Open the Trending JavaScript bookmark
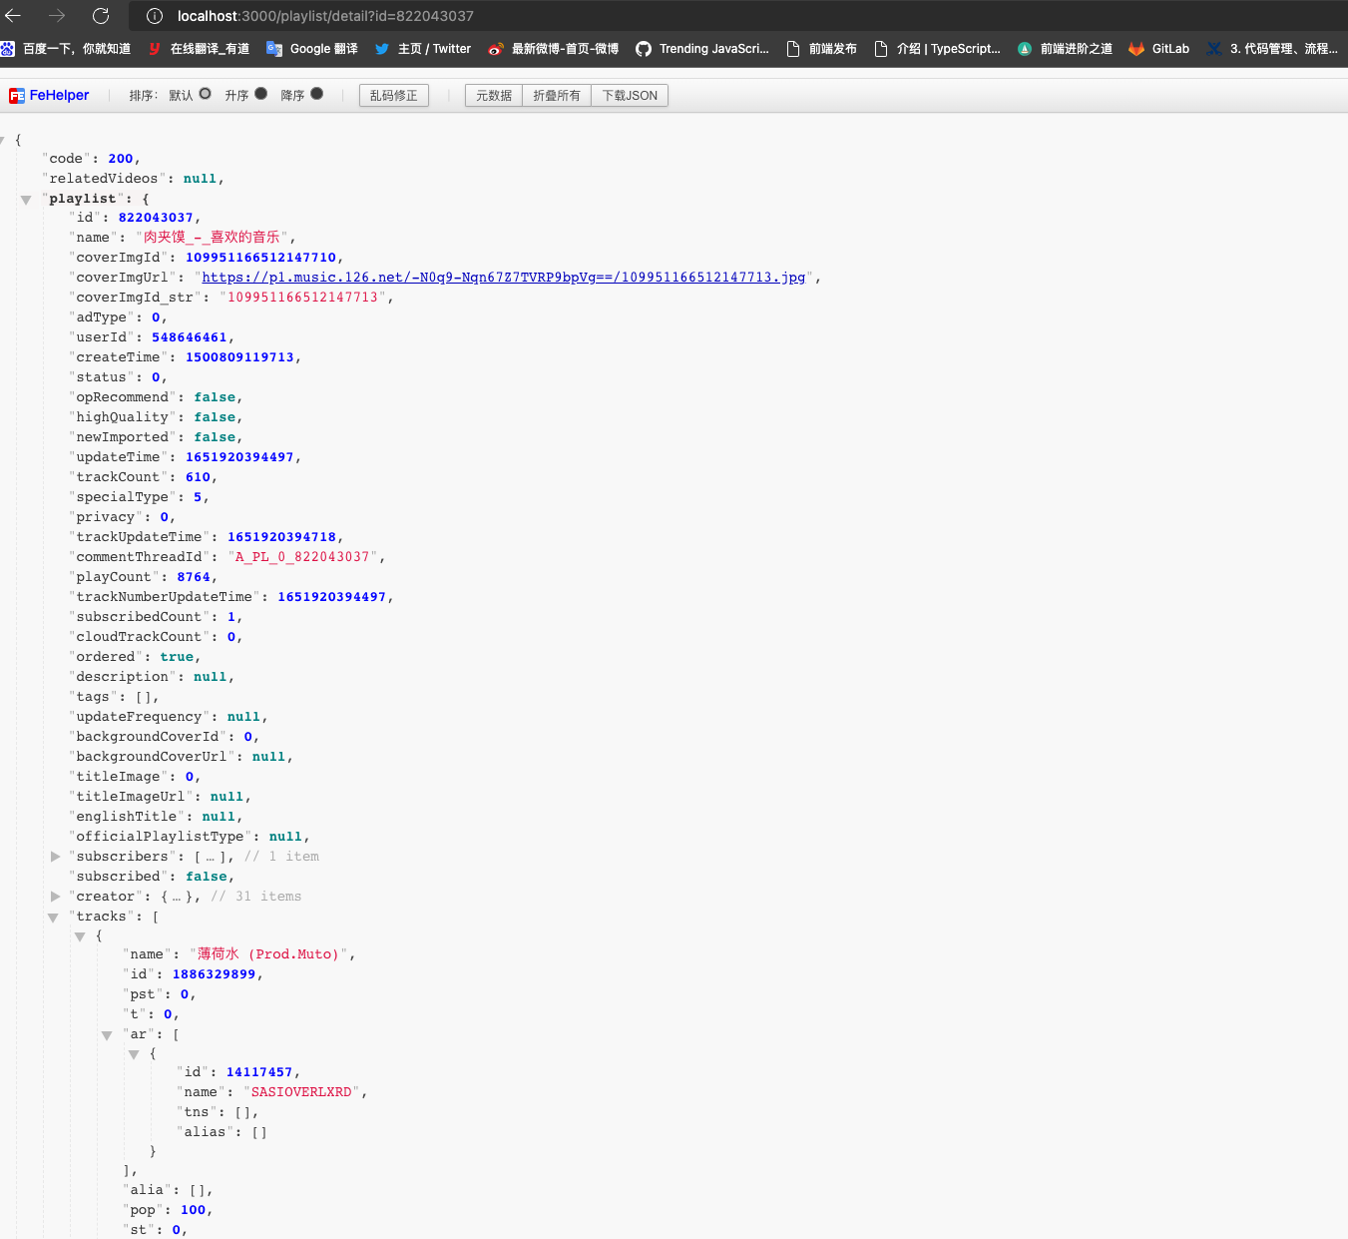This screenshot has width=1348, height=1239. point(702,48)
